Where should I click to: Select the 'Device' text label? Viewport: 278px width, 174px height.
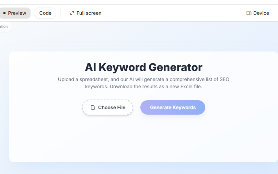(261, 13)
